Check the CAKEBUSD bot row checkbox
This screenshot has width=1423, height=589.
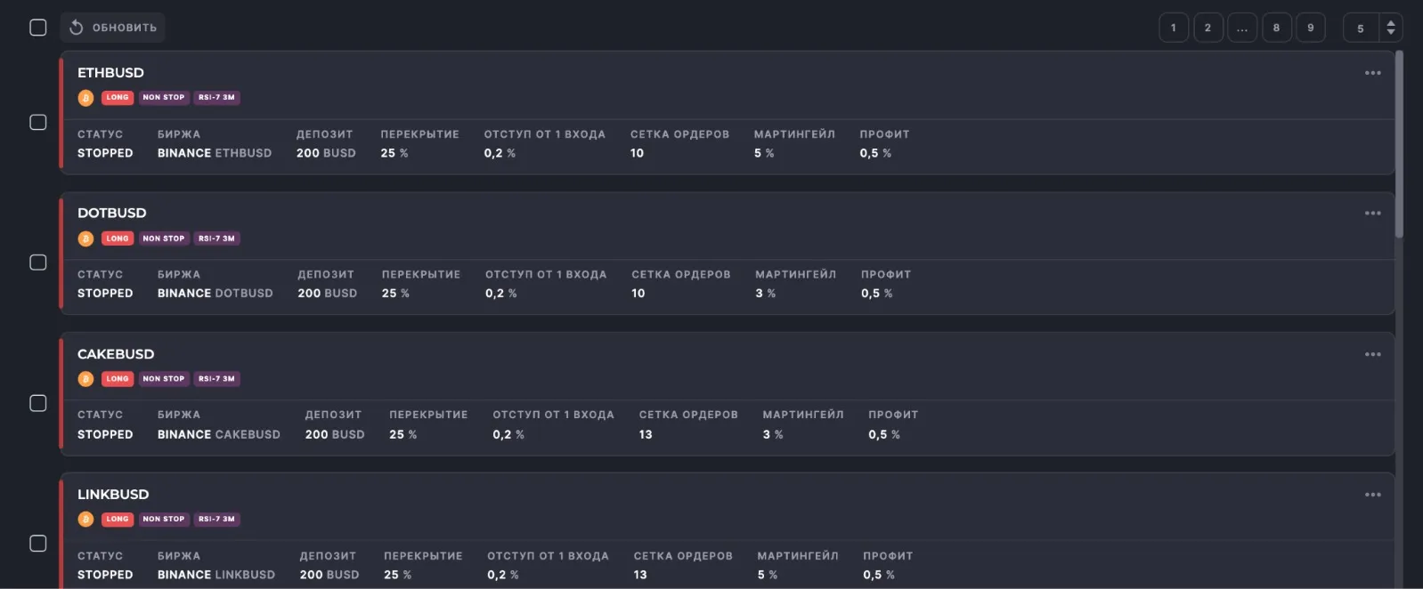[38, 403]
